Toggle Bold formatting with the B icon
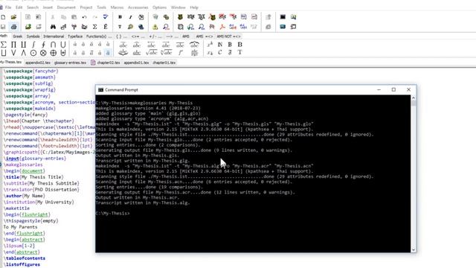Image resolution: width=476 pixels, height=268 pixels. (120, 17)
